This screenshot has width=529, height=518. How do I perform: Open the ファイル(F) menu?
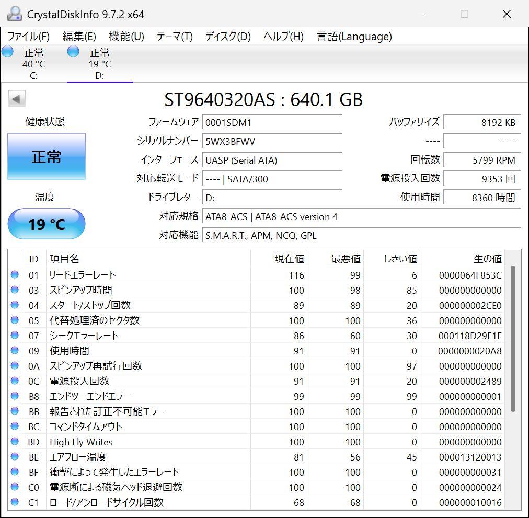coord(28,36)
